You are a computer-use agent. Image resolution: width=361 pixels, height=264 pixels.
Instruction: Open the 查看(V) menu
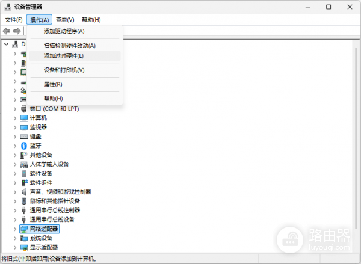tap(65, 20)
